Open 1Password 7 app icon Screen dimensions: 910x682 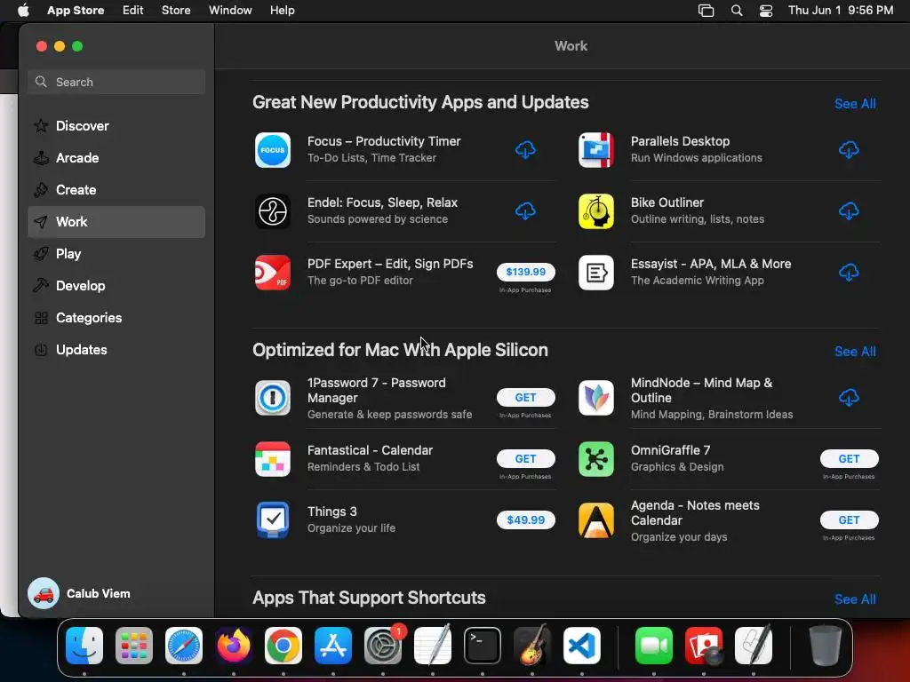pos(272,398)
